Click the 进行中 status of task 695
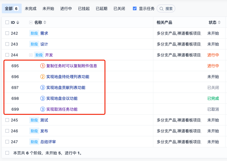This screenshot has width=227, height=161. (x=213, y=66)
